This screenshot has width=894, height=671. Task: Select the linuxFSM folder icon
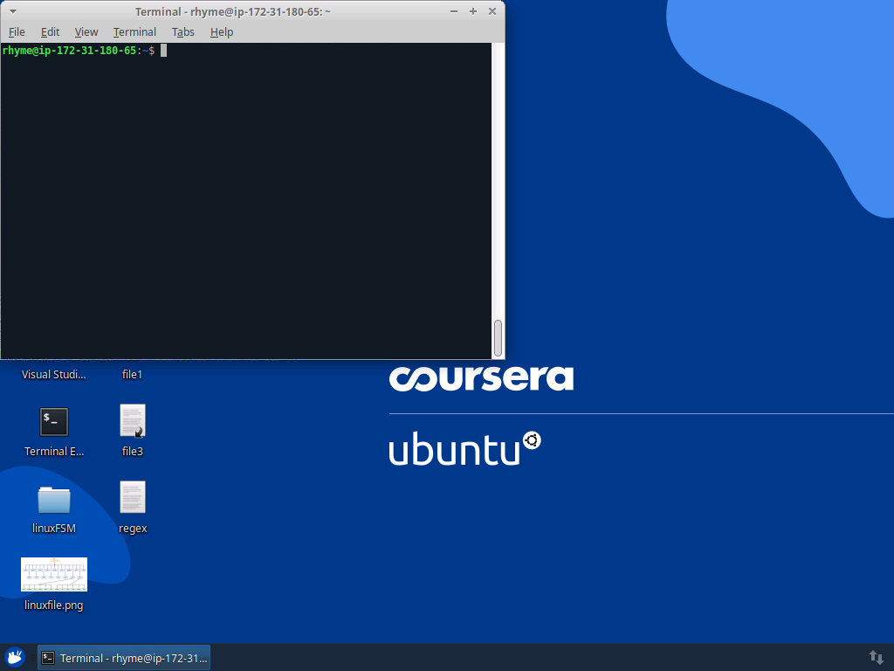click(x=54, y=500)
